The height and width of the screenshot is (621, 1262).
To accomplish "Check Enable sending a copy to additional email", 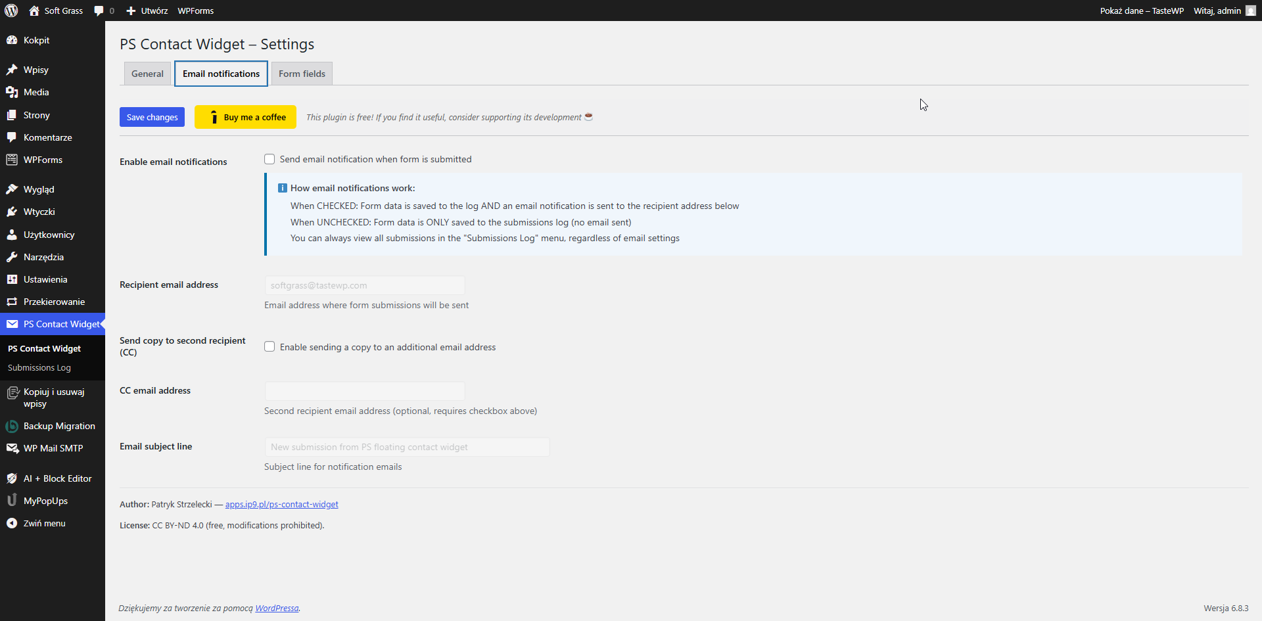I will click(269, 346).
